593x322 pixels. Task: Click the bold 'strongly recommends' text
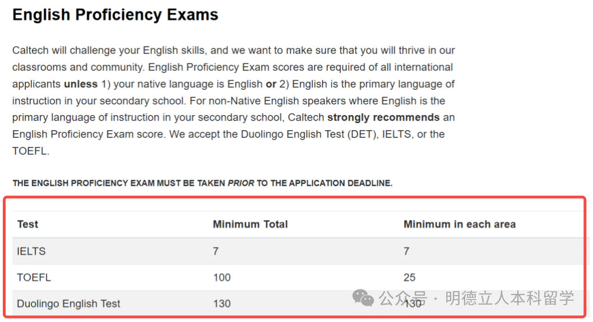click(x=383, y=118)
